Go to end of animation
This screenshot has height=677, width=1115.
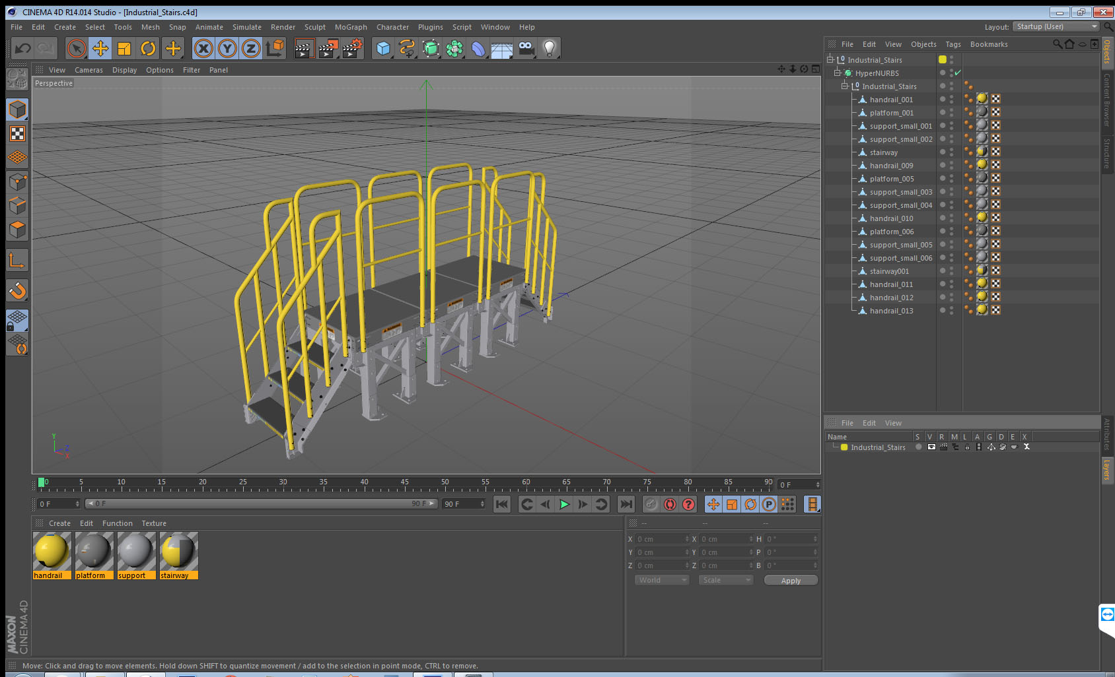coord(626,504)
